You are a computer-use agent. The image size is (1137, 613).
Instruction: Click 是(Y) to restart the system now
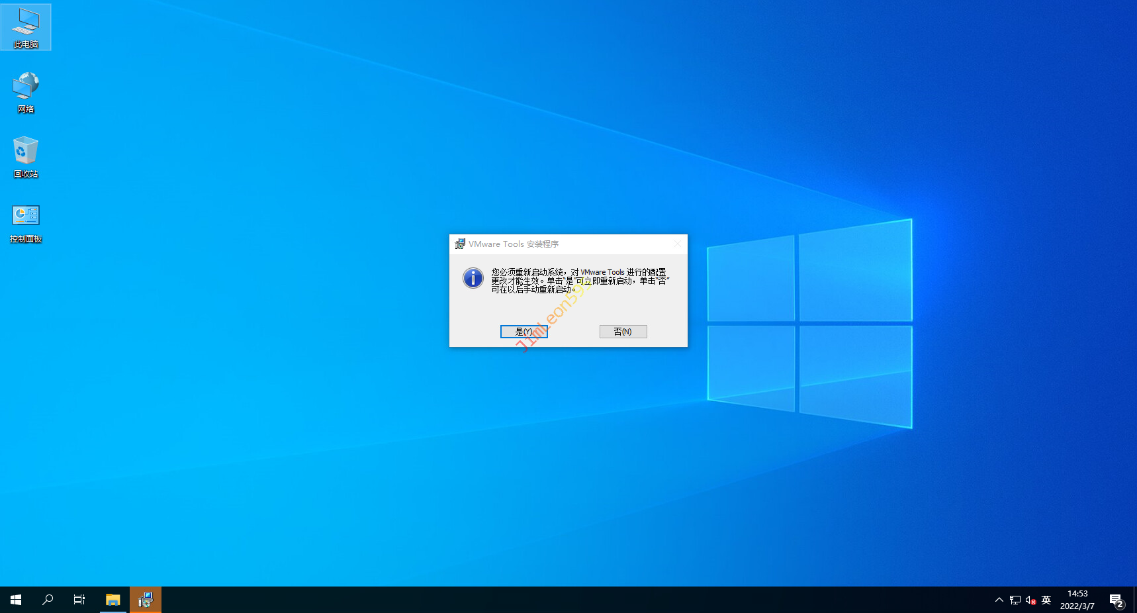[523, 332]
